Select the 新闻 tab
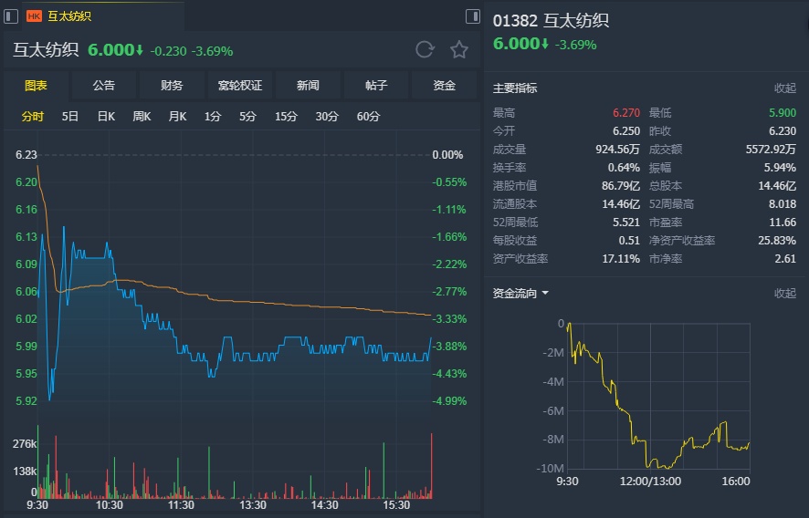809x518 pixels. point(308,86)
